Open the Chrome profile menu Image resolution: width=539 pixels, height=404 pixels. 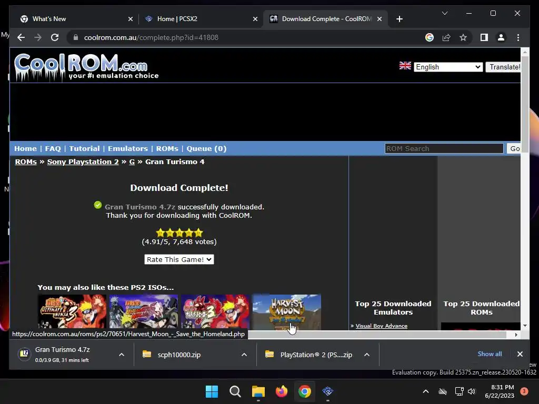[501, 37]
